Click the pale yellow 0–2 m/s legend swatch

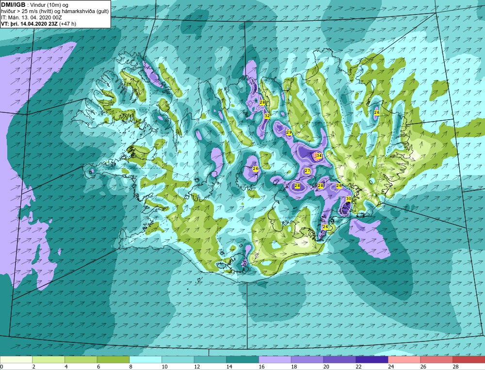pyautogui.click(x=16, y=359)
